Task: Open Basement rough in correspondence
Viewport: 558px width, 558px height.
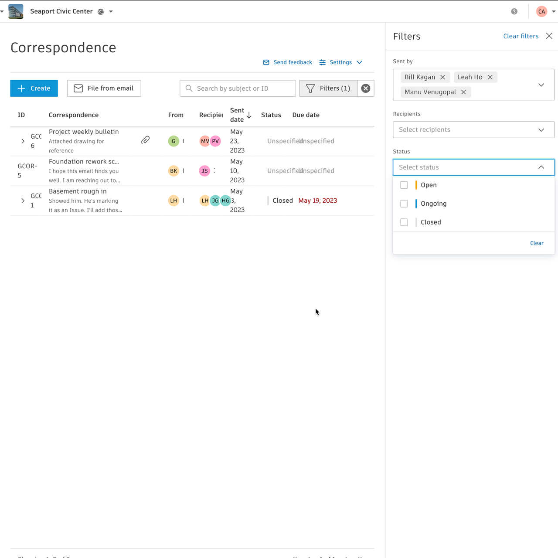Action: pyautogui.click(x=78, y=191)
